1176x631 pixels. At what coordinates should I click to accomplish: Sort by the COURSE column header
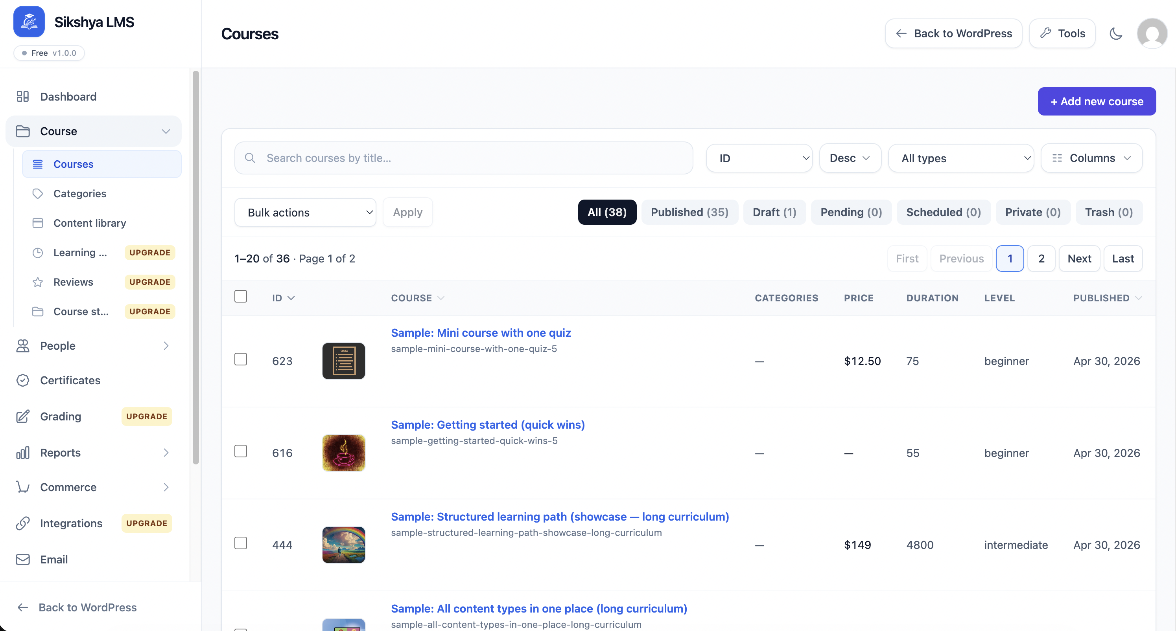coord(417,298)
